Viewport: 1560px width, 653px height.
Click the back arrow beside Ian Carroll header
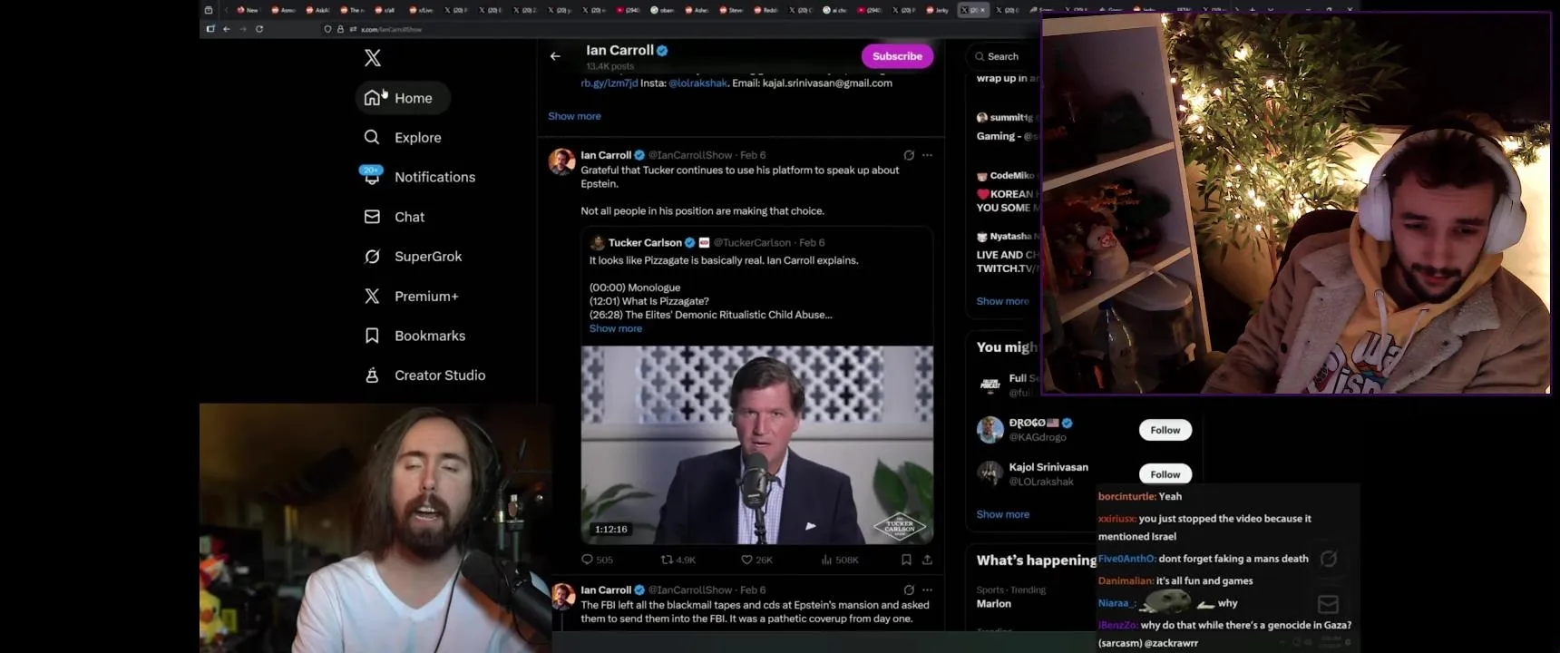(555, 56)
